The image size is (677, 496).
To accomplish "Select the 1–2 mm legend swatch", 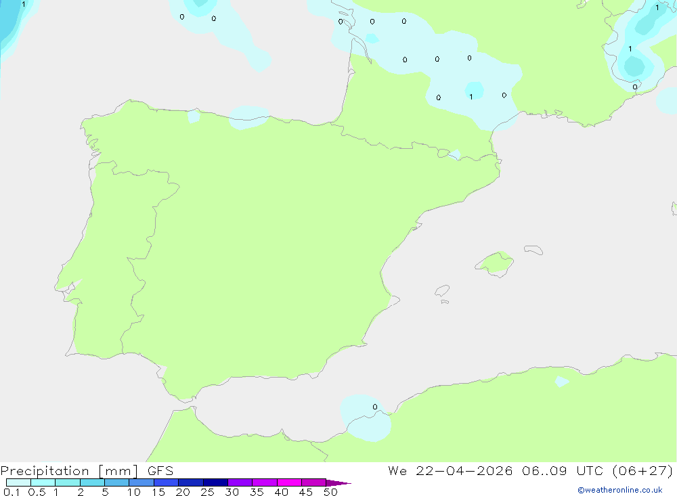I will (x=68, y=482).
